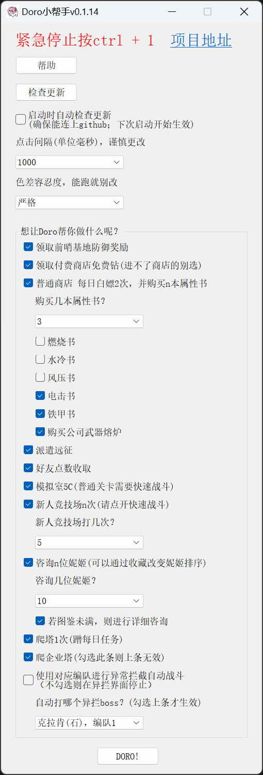Toggle 购买公司武器熔炉 checkbox
This screenshot has width=263, height=775.
40,432
